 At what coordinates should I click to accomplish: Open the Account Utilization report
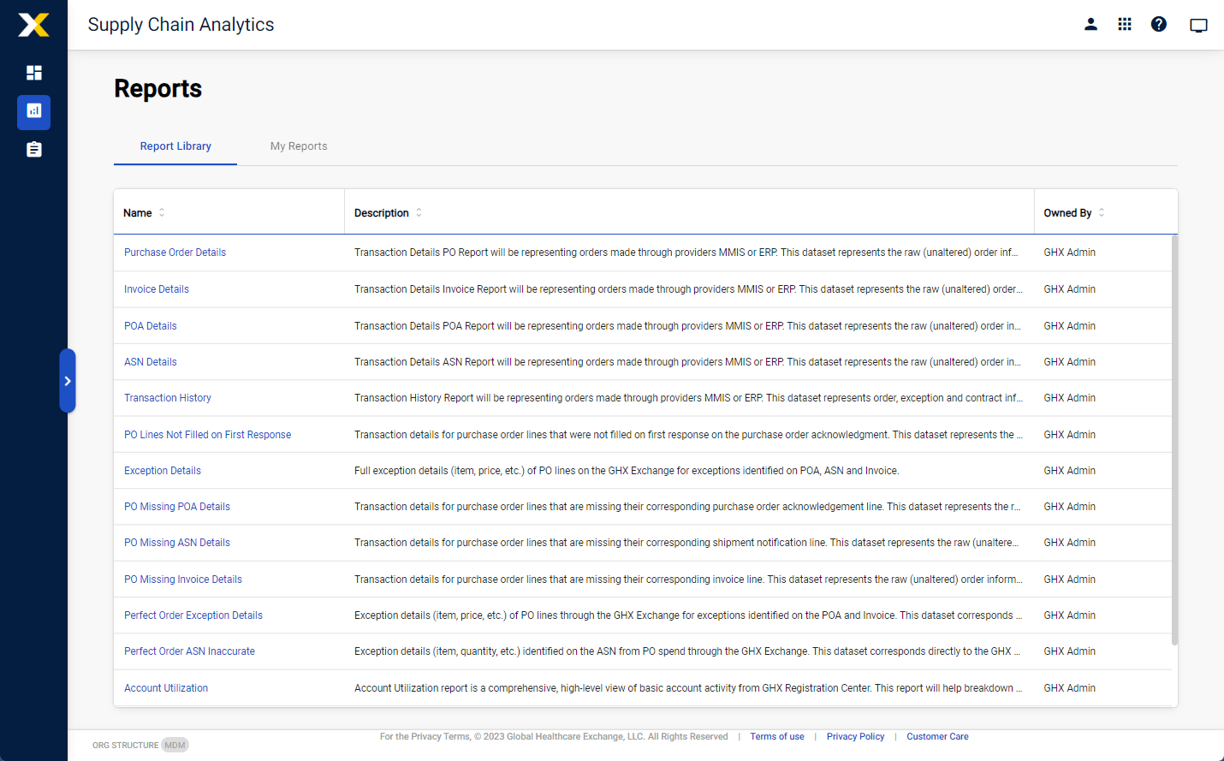pyautogui.click(x=166, y=688)
